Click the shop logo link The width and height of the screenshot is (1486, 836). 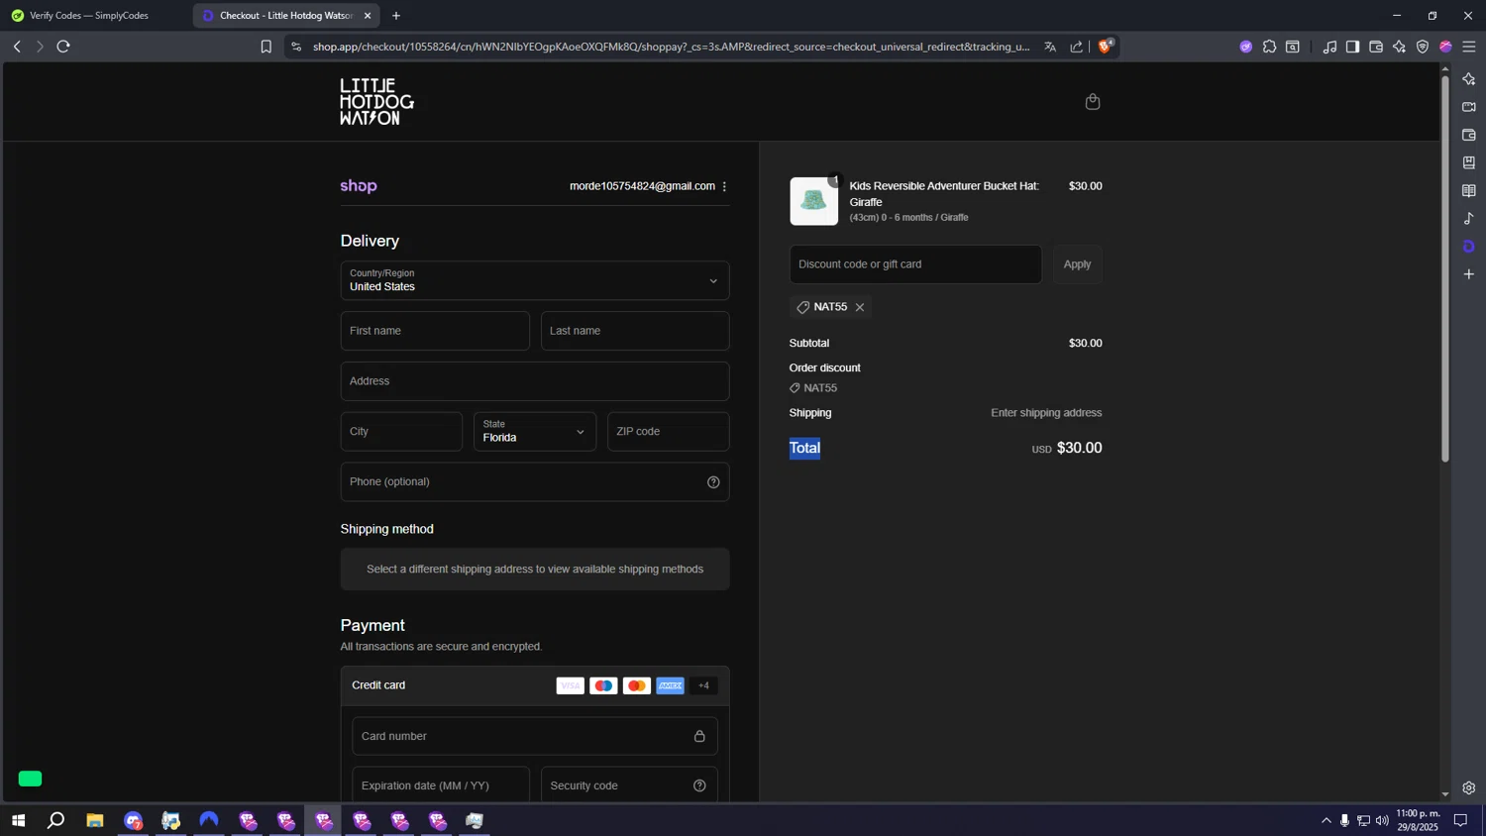pos(359,186)
